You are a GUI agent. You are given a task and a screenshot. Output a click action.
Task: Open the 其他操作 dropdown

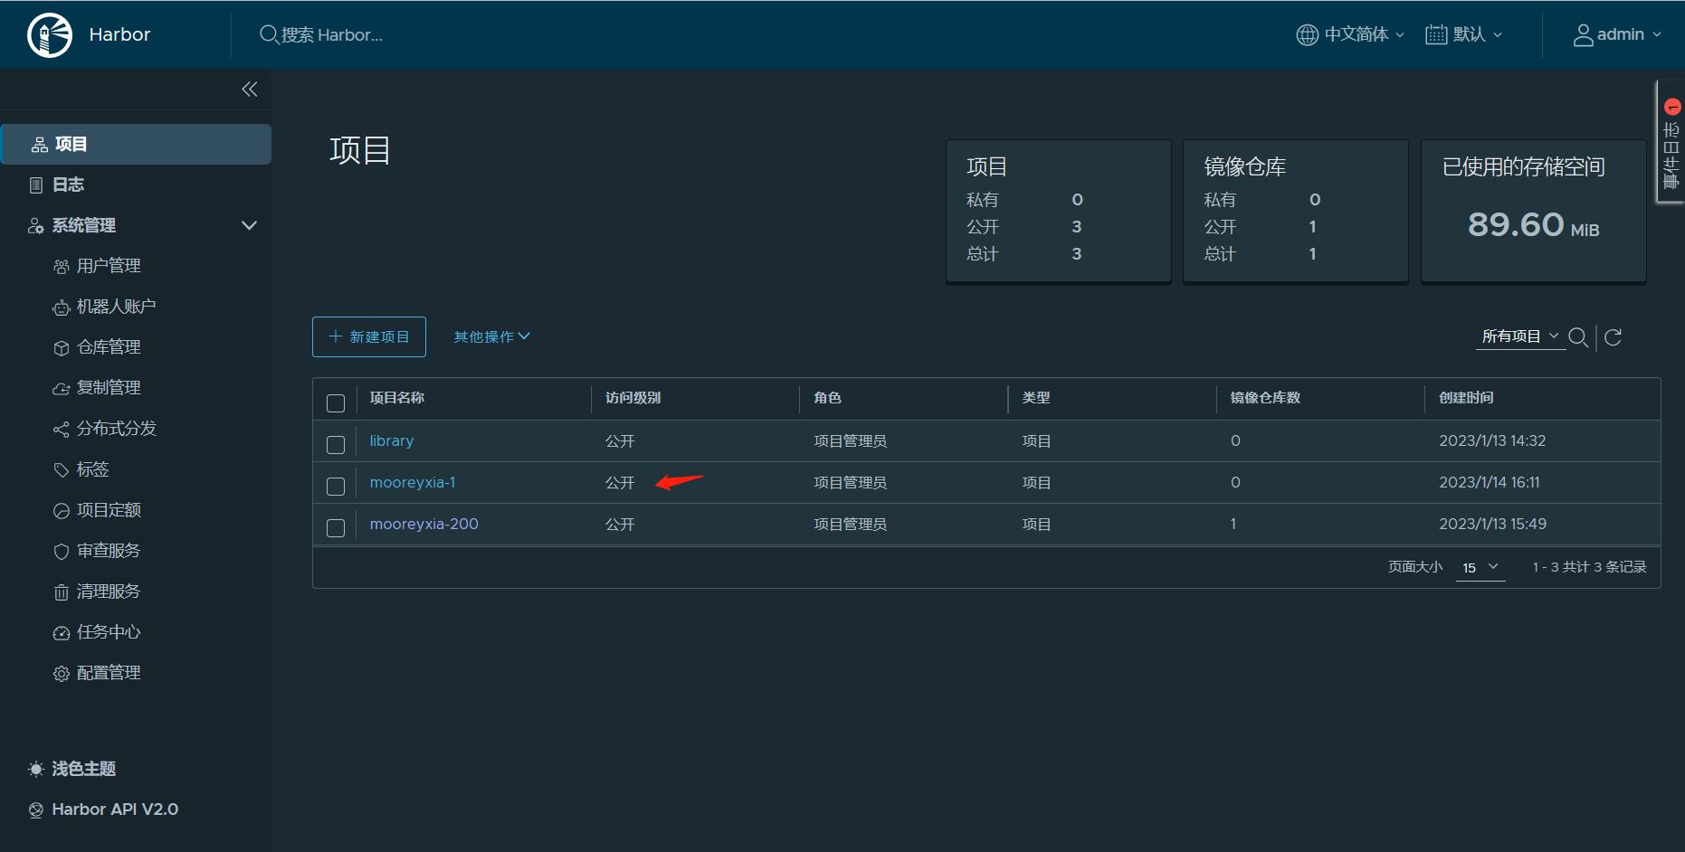coord(491,336)
